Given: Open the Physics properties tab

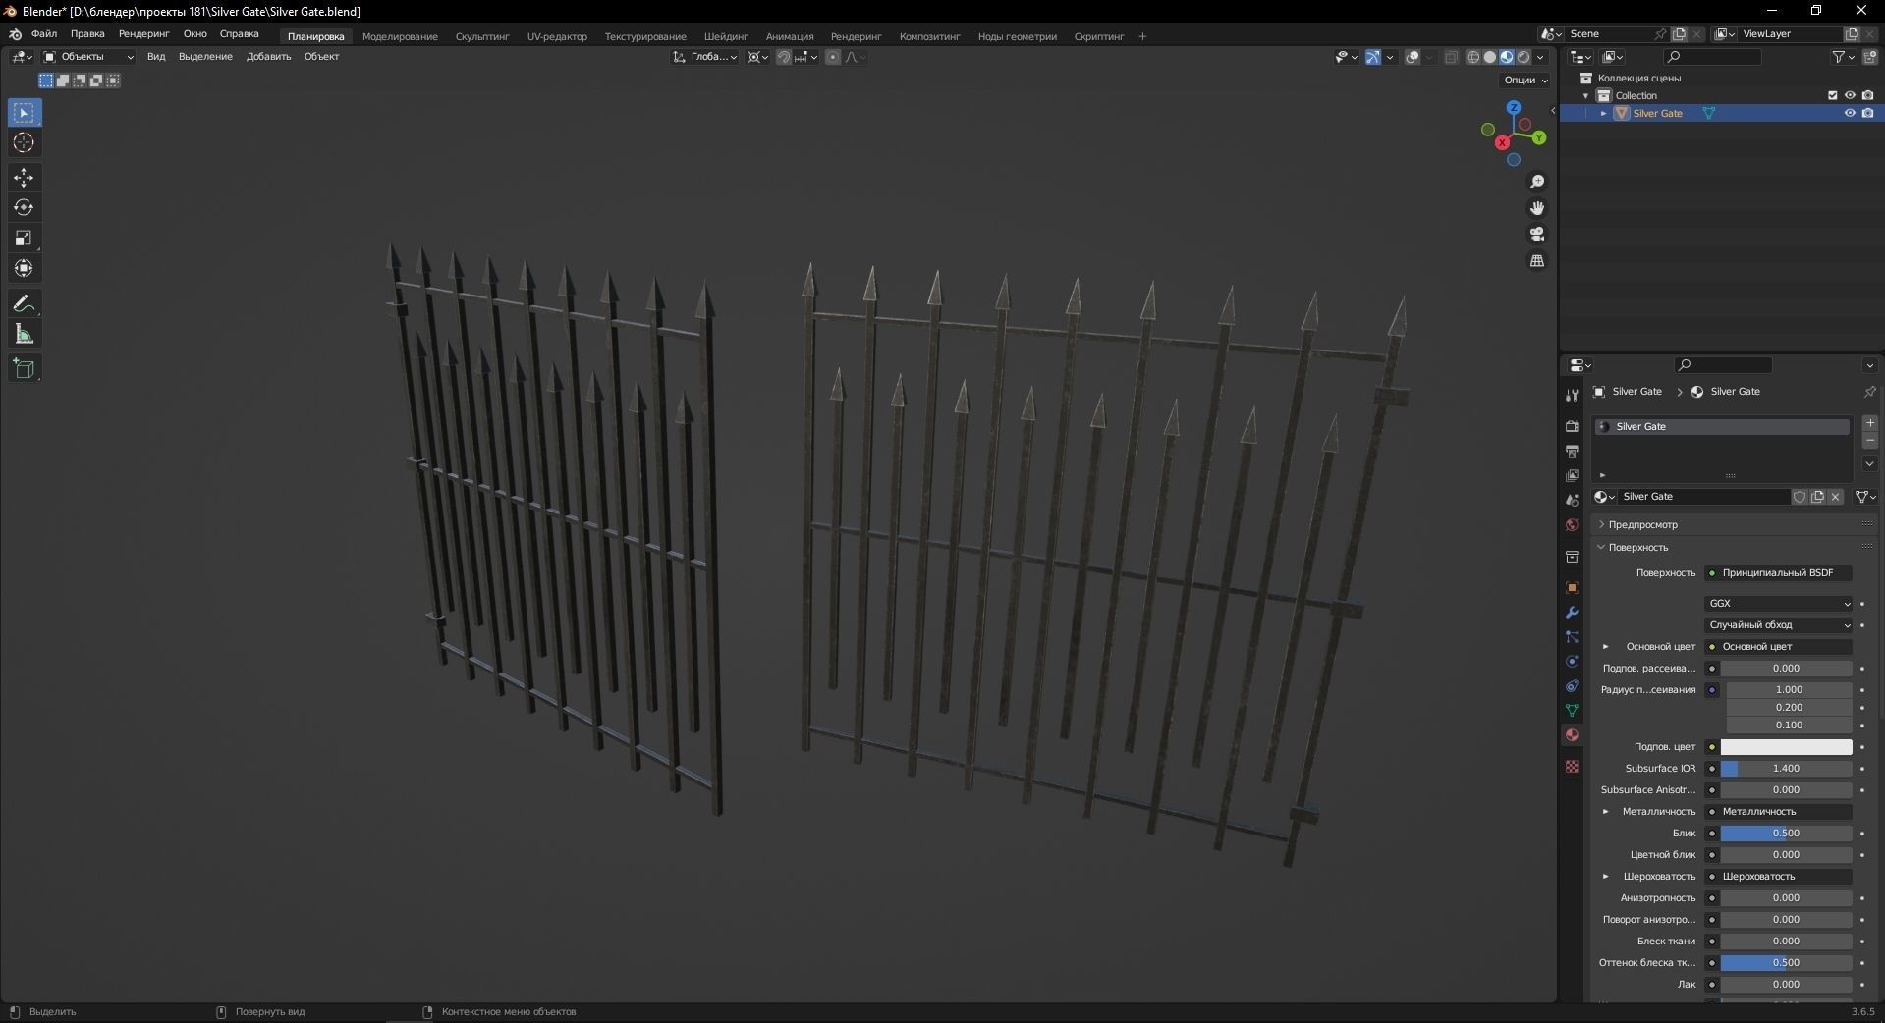Looking at the screenshot, I should 1572,661.
